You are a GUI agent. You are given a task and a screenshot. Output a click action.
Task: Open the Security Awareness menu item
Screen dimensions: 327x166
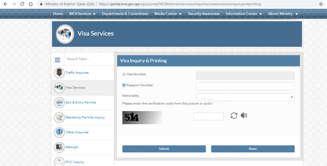coord(204,14)
